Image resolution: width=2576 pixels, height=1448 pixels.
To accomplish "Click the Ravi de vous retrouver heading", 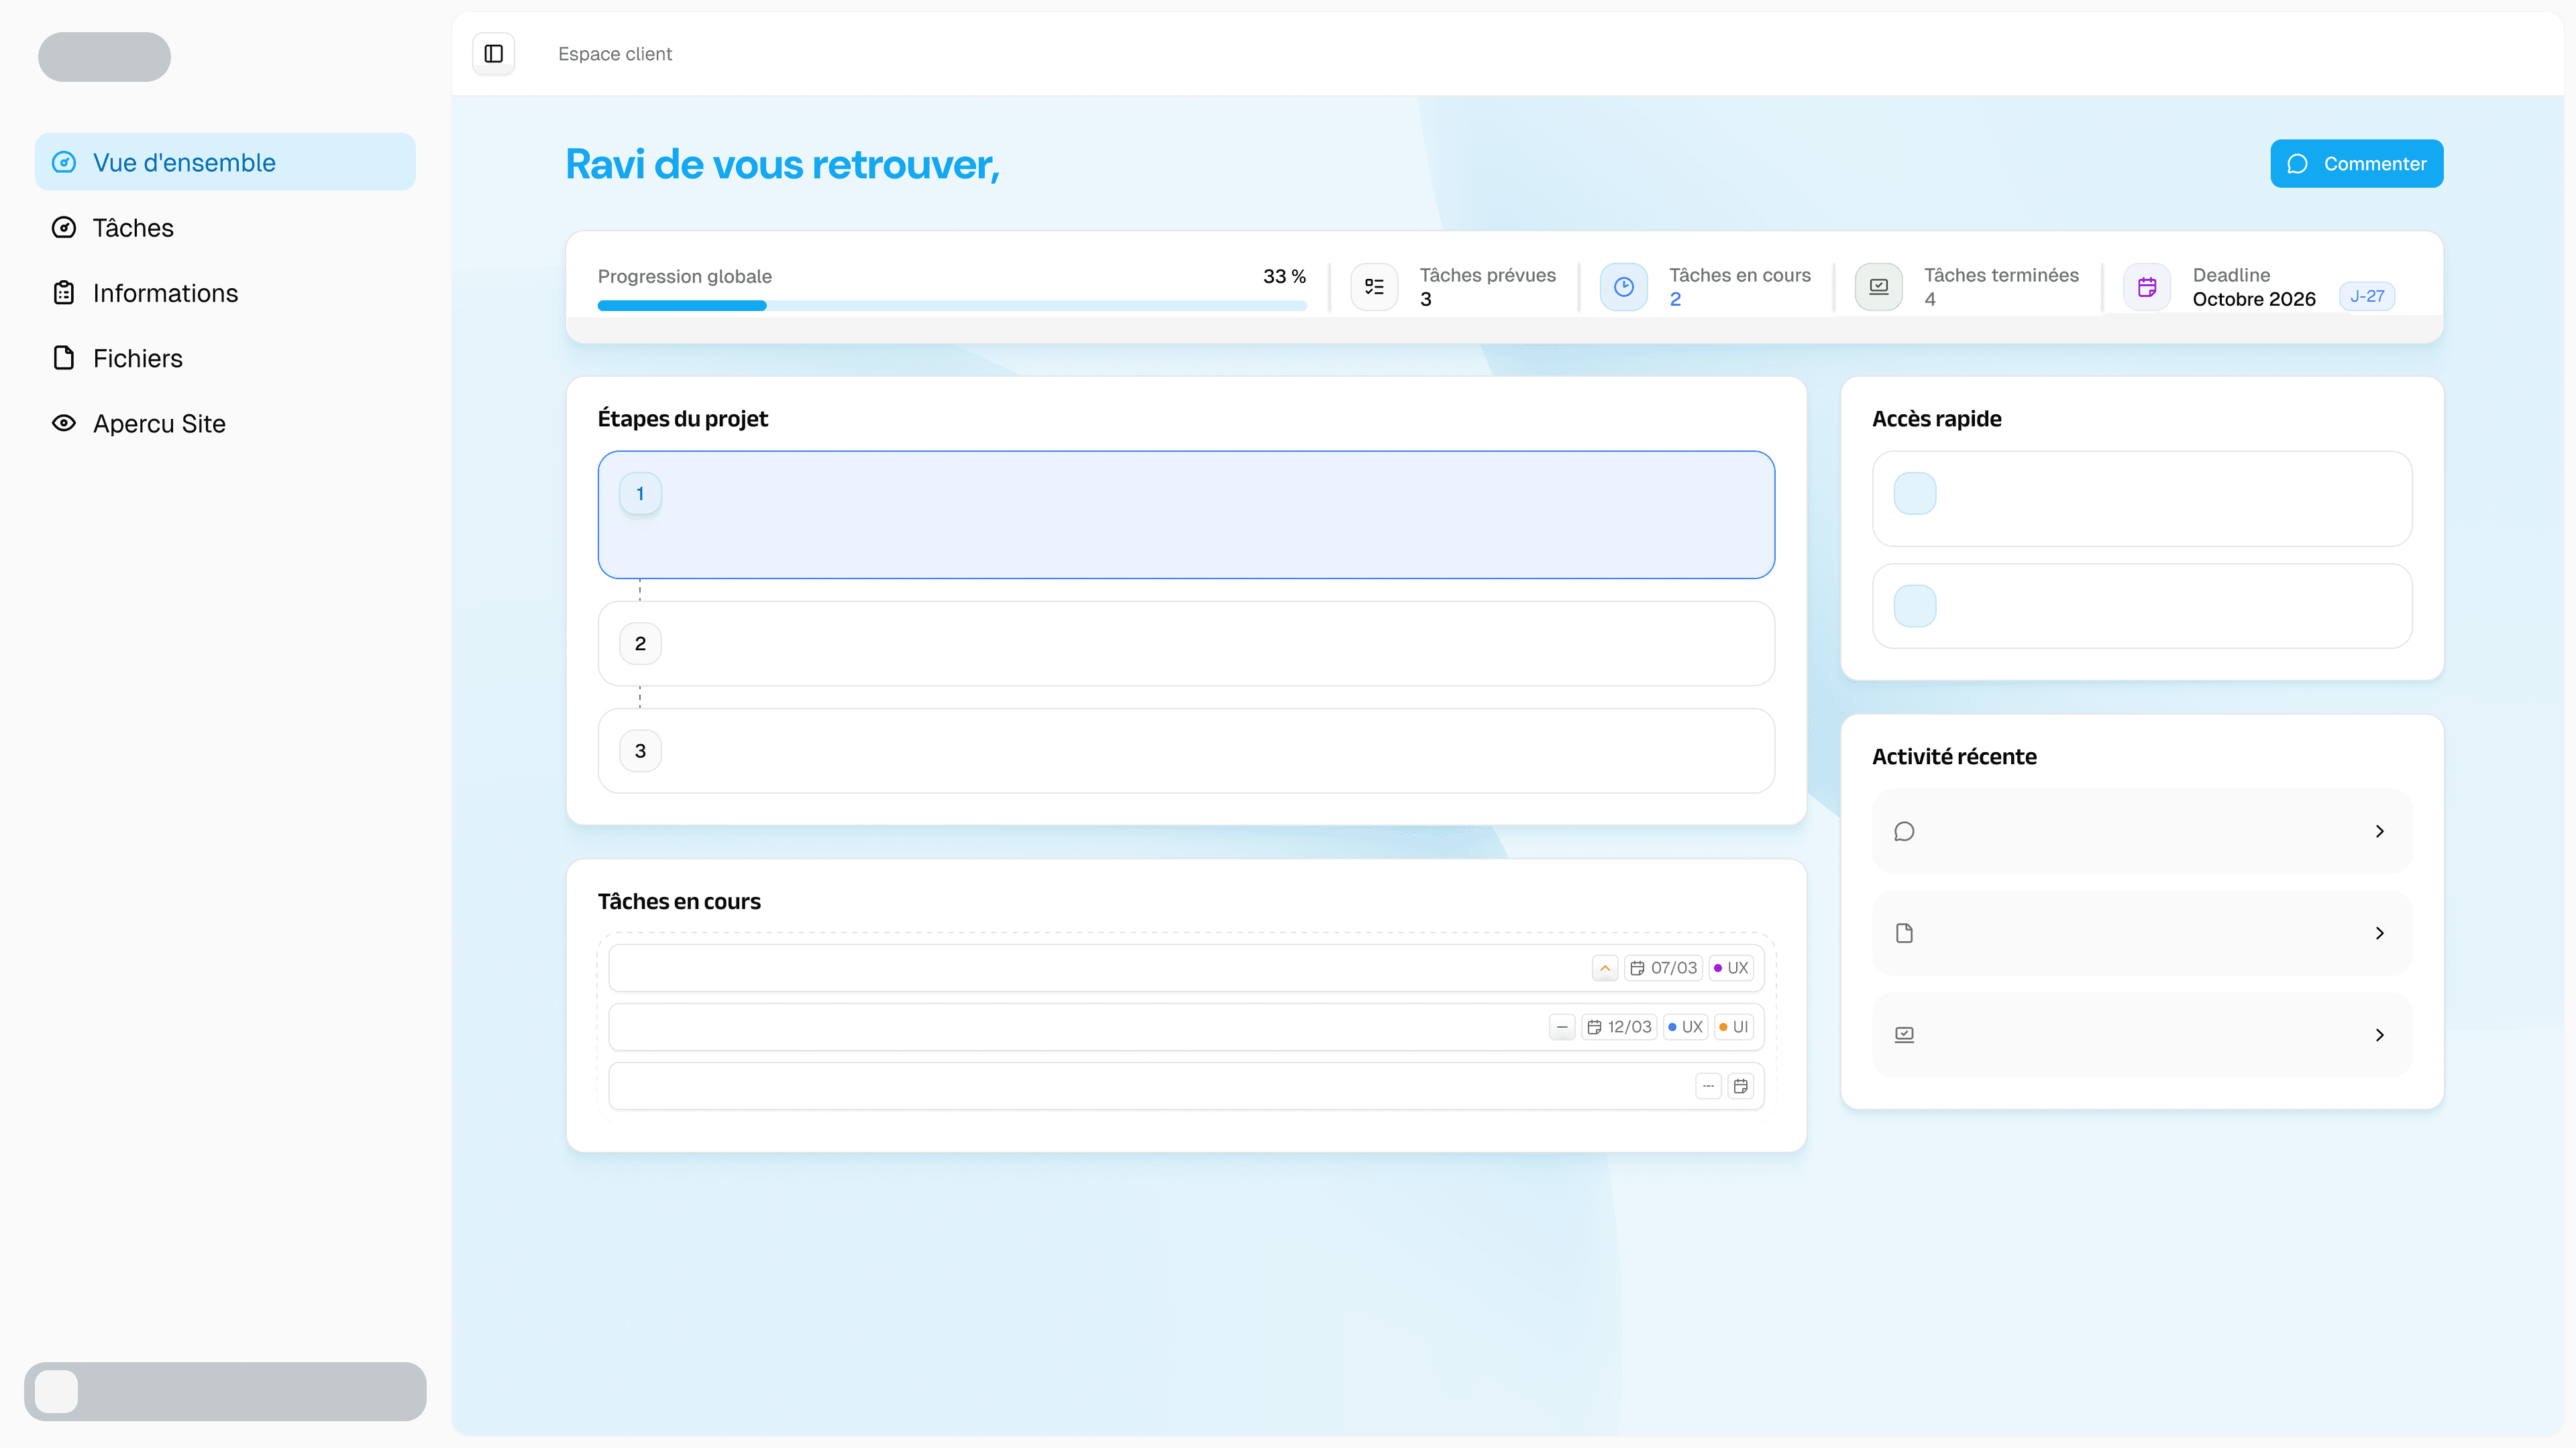I will point(782,164).
